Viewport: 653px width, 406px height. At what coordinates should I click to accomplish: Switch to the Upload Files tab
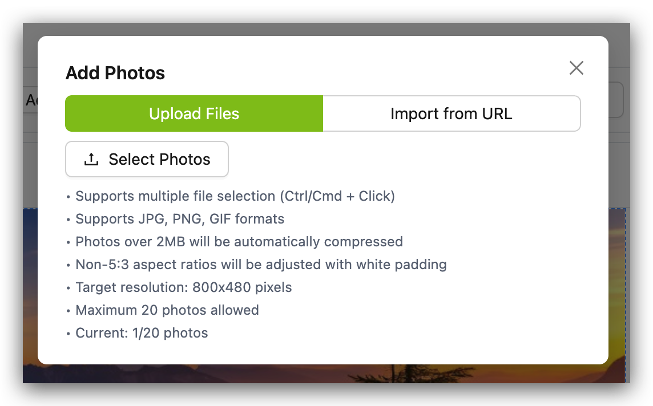[194, 113]
